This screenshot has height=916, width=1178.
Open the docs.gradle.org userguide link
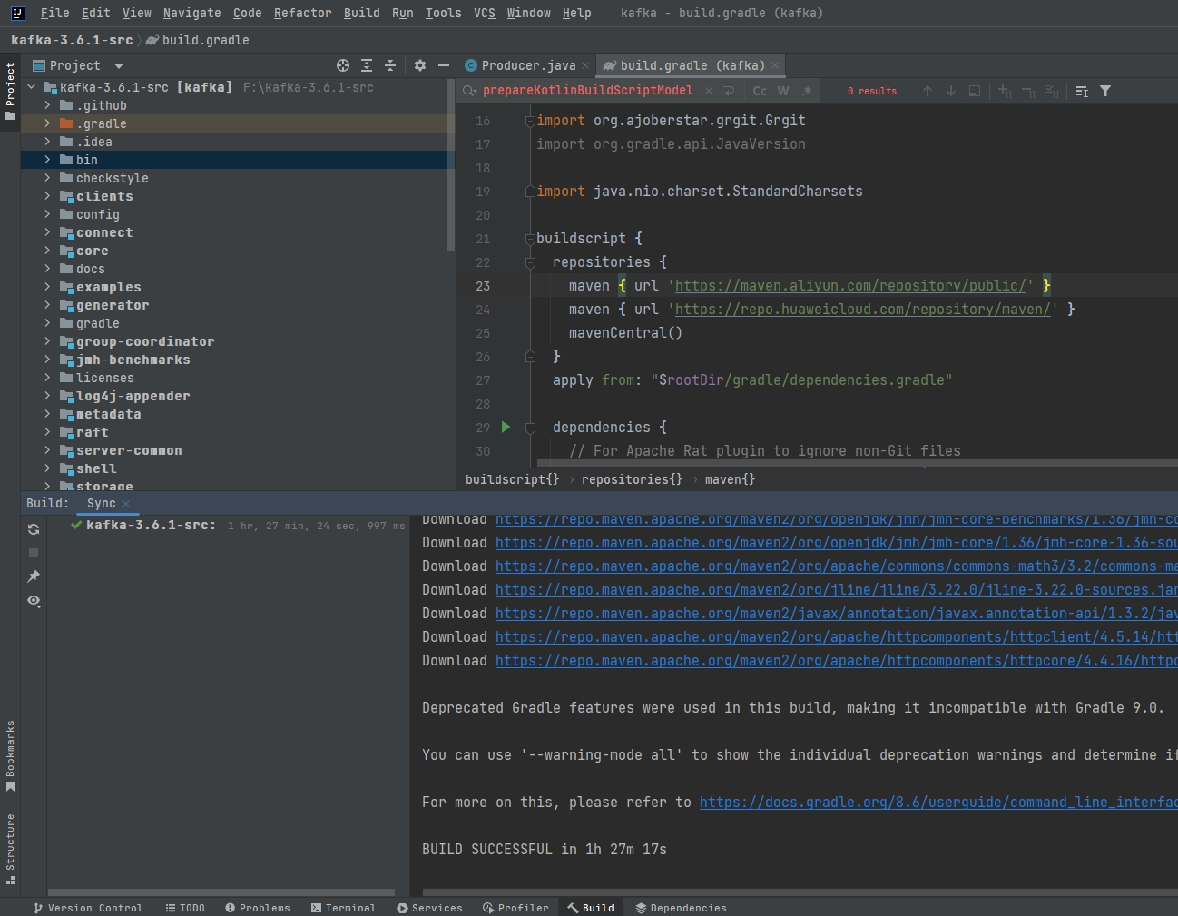[938, 803]
